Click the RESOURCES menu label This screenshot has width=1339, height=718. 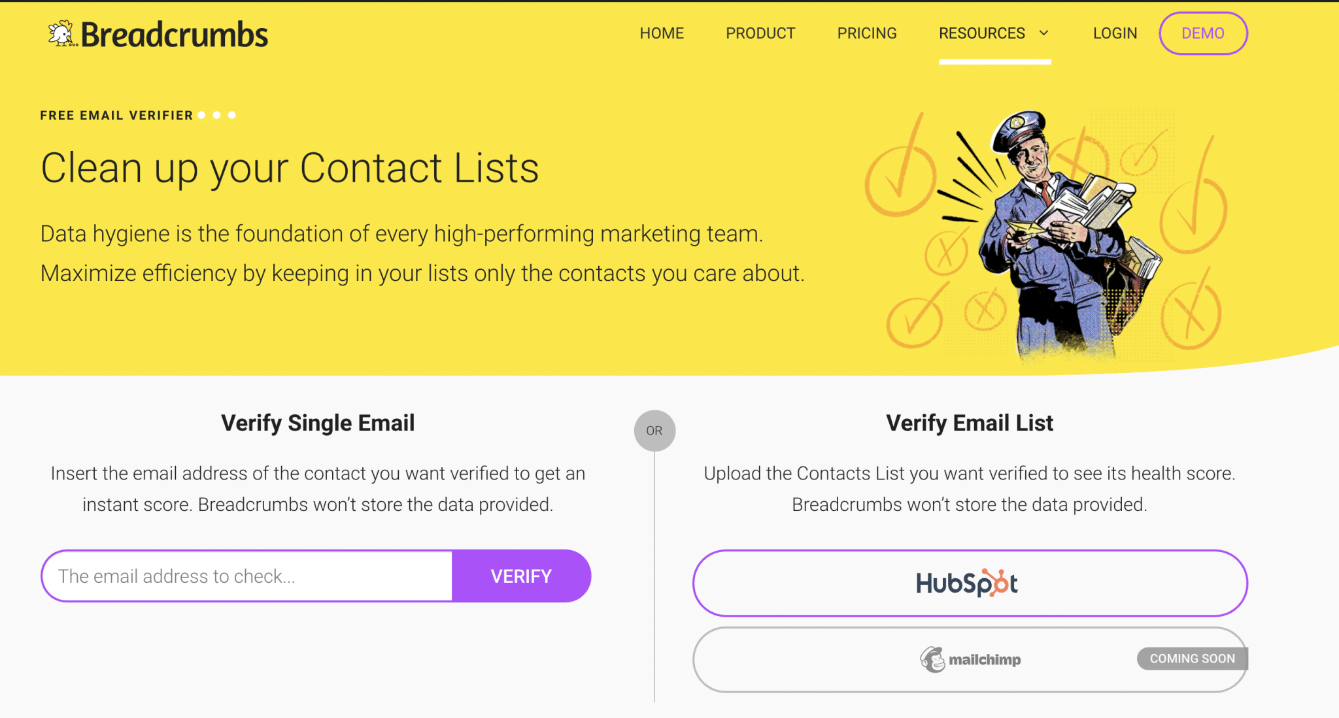pos(982,33)
